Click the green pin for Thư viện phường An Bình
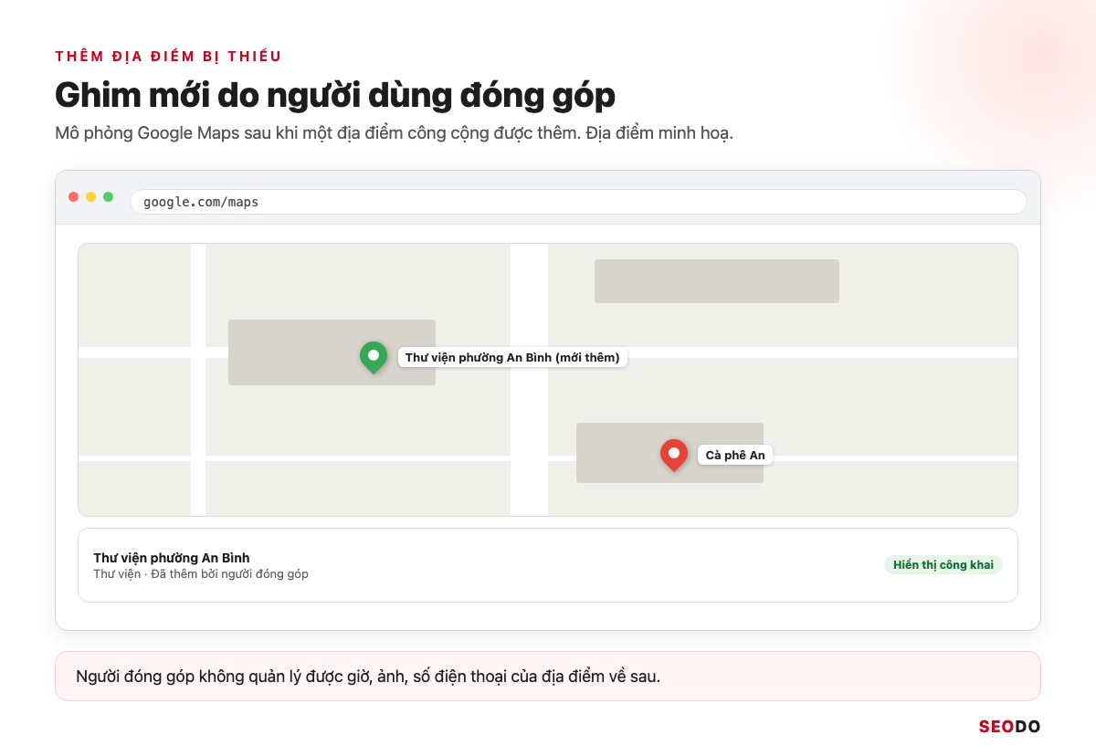 click(374, 357)
